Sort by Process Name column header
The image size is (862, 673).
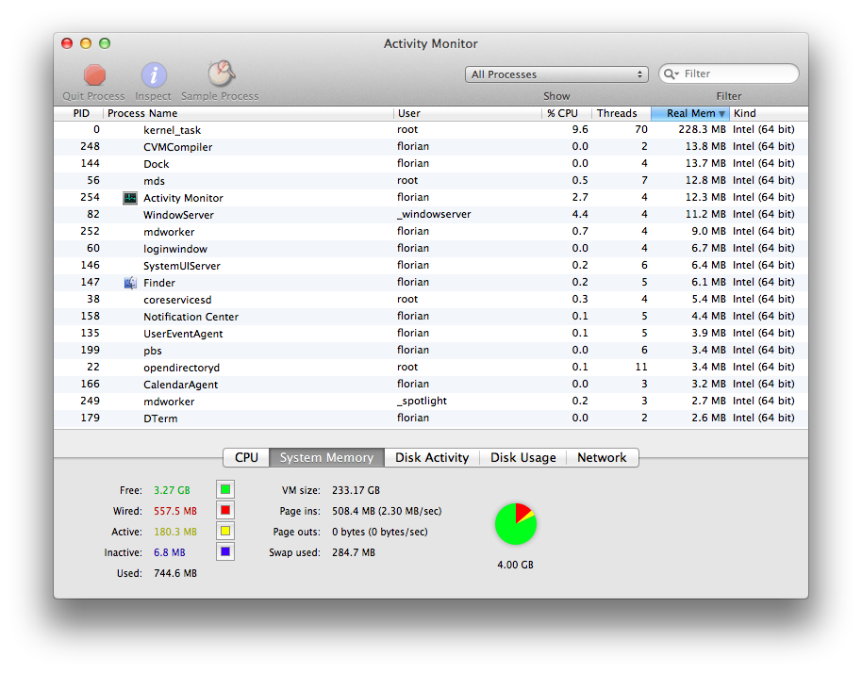(x=248, y=113)
